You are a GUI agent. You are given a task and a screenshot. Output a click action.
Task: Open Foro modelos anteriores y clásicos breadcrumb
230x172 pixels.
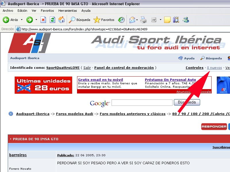coord(133,114)
